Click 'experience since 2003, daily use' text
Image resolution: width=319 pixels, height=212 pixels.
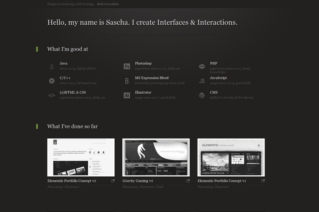tap(82, 98)
